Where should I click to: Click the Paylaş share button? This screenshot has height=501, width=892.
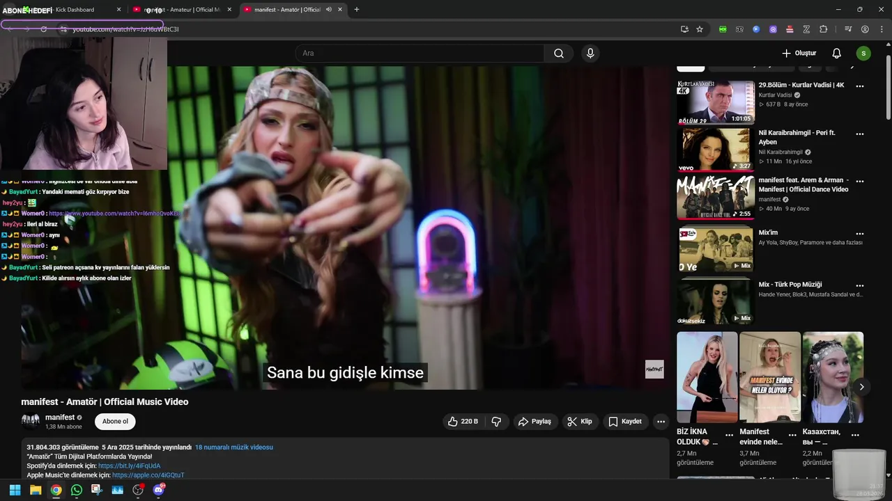tap(535, 422)
